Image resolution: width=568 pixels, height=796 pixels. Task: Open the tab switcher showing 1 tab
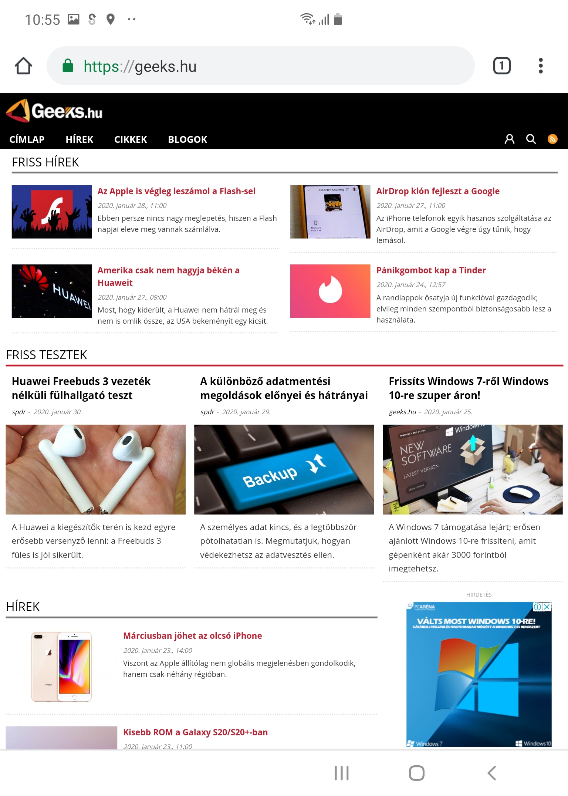502,66
